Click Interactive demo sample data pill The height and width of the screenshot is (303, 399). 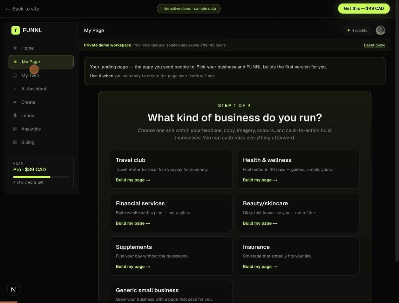point(189,9)
